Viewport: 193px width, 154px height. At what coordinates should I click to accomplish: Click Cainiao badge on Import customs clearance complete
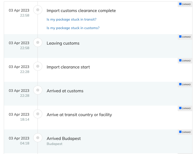coord(185,4)
